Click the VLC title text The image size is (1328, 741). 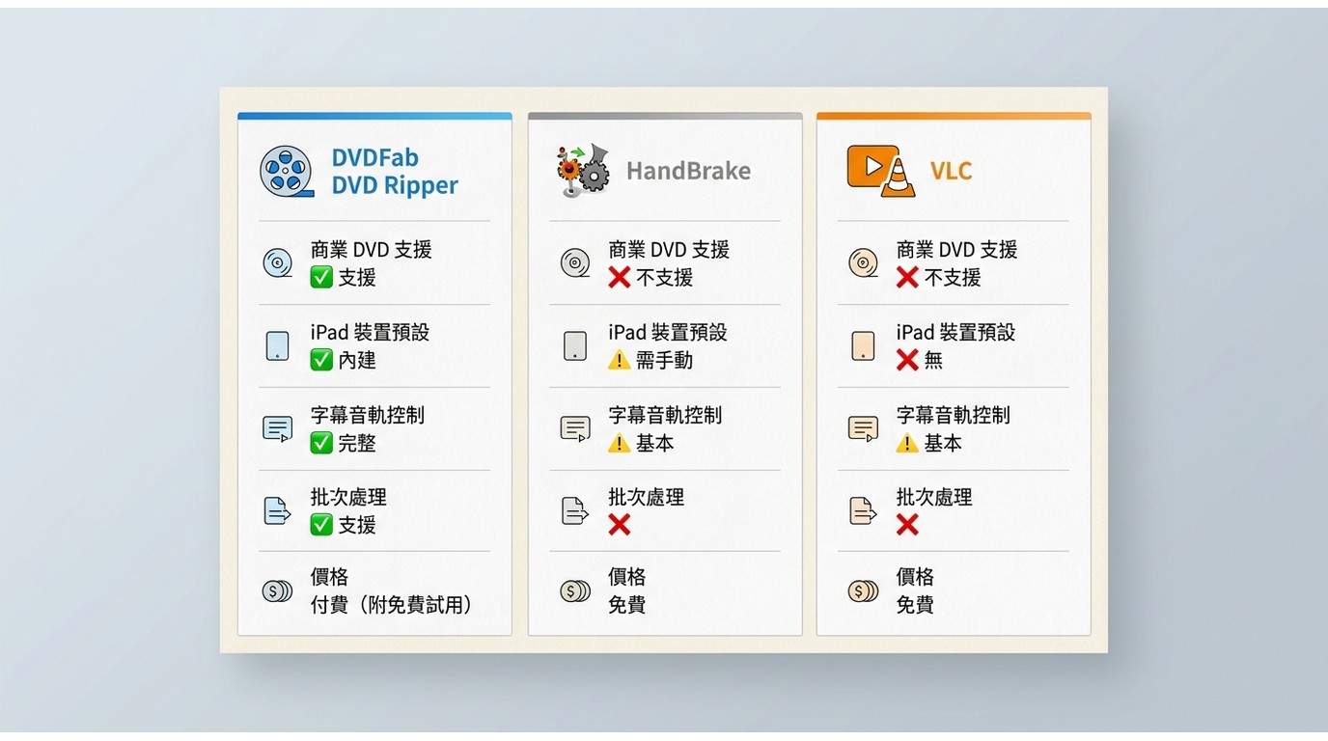(x=952, y=171)
